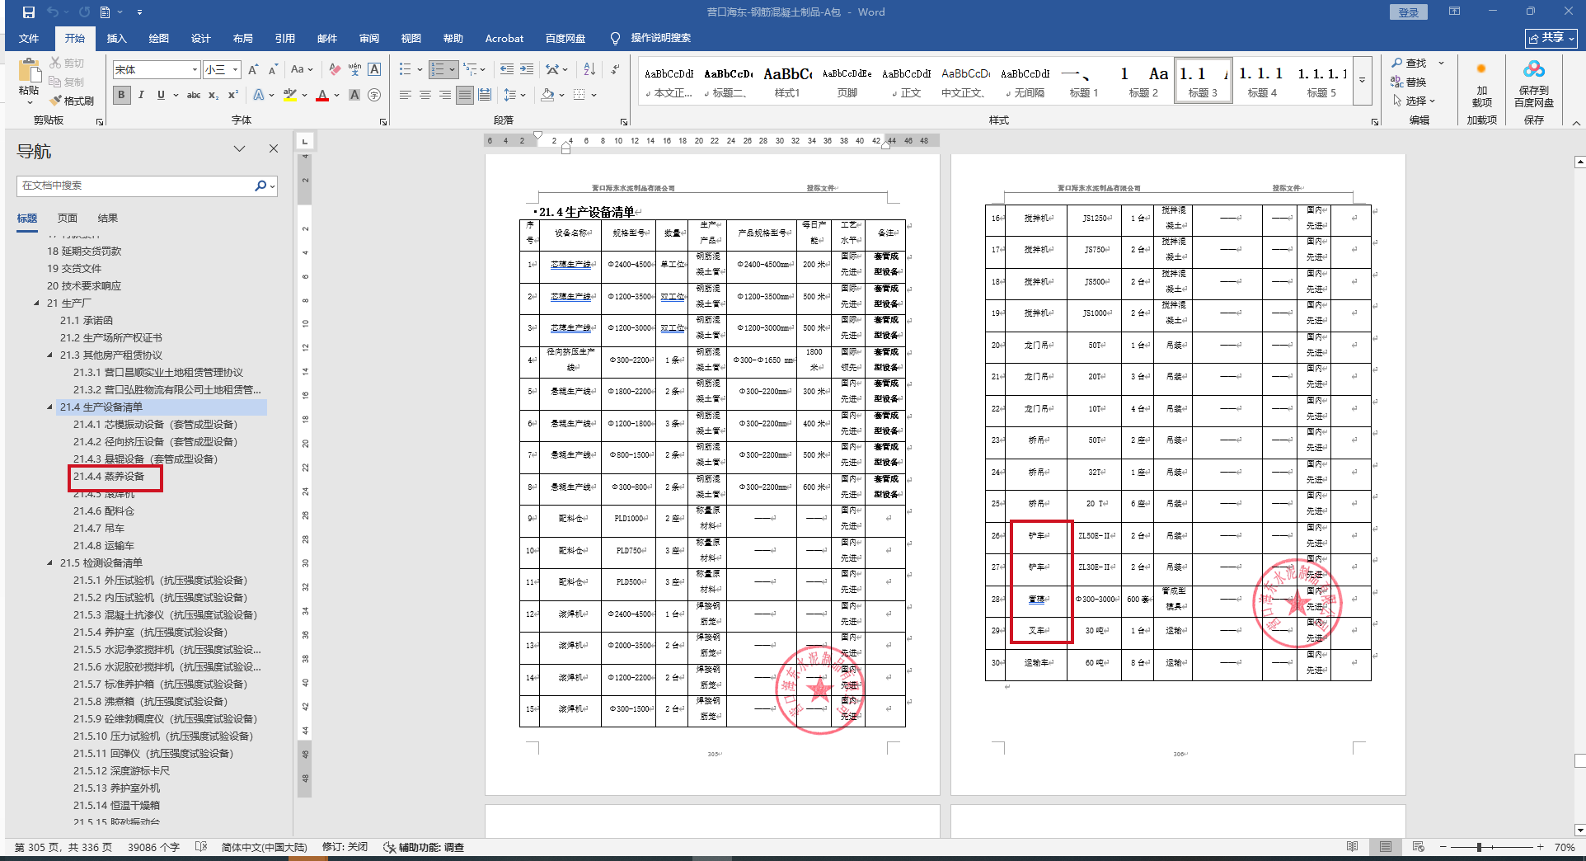
Task: Expand the styles gallery more arrow
Action: pos(1362,81)
